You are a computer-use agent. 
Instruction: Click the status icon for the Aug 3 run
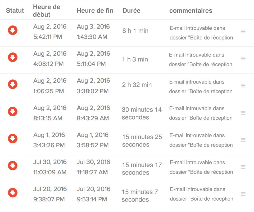pos(13,30)
